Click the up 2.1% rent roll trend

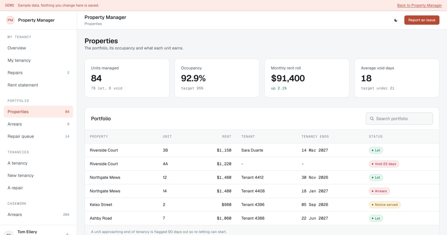click(x=279, y=88)
